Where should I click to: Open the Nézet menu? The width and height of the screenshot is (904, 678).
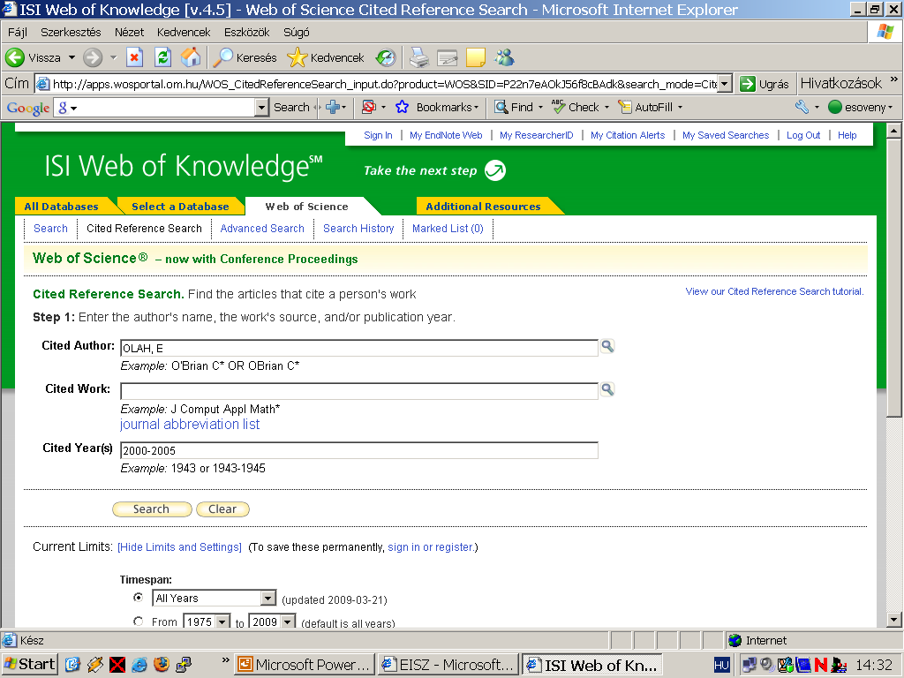click(129, 33)
